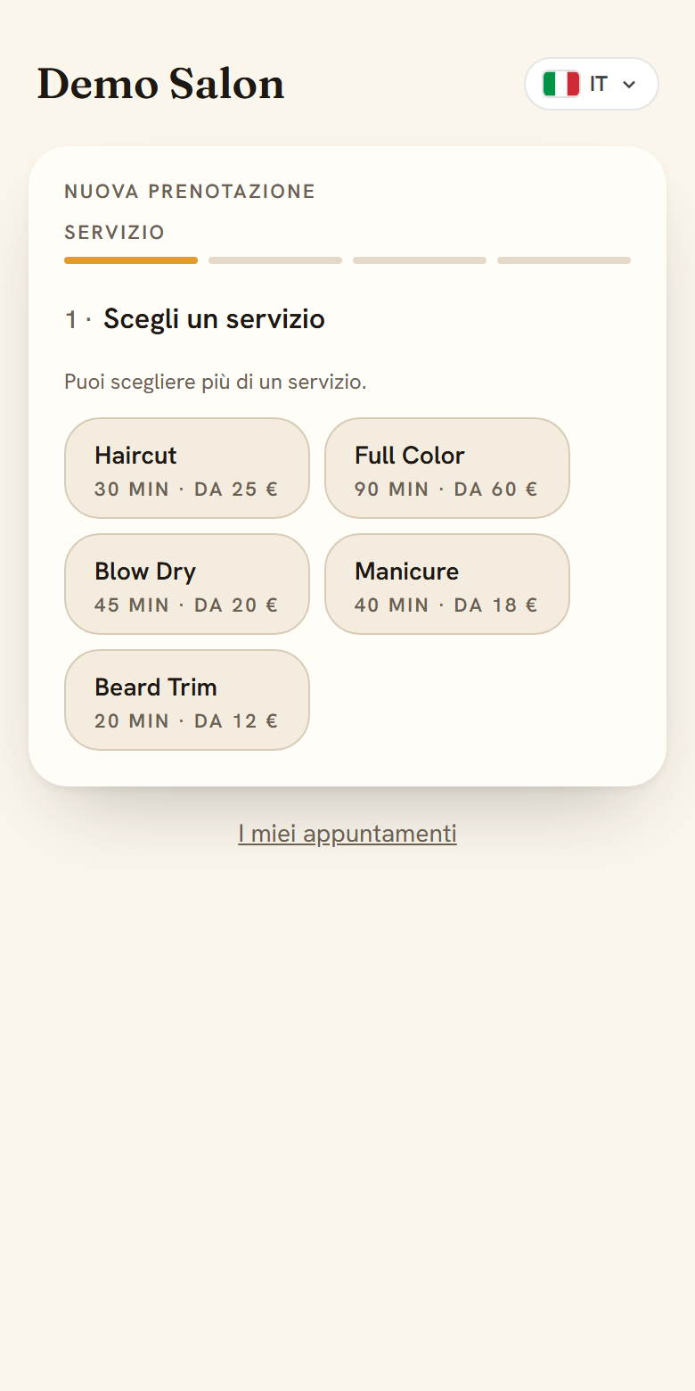Go to the third progress step bar
Screen dimensions: 695x1391
pos(420,260)
